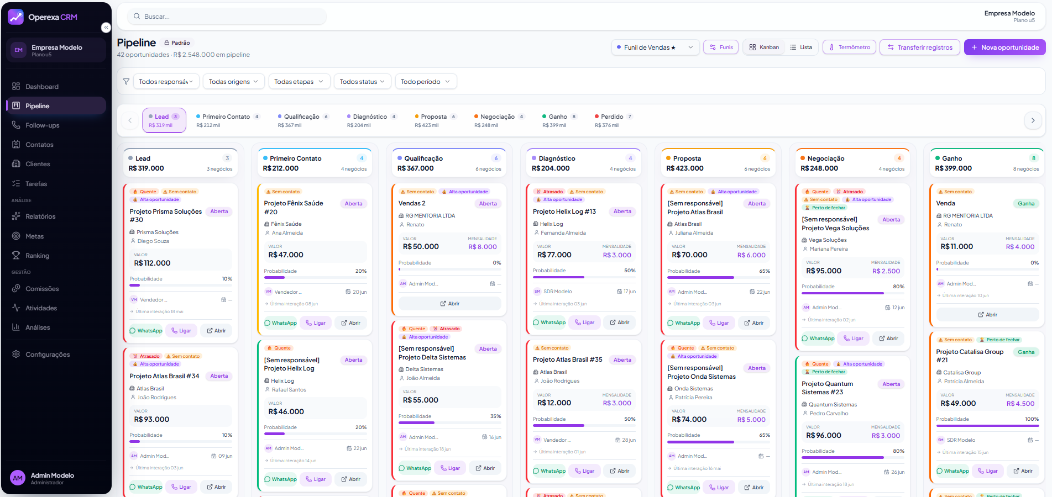Advance stage tabs with right arrow
1052x497 pixels.
click(x=1033, y=120)
